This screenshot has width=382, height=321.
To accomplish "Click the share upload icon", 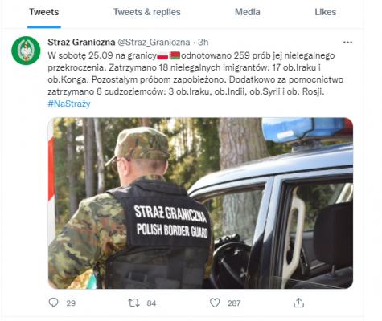I will [x=298, y=303].
